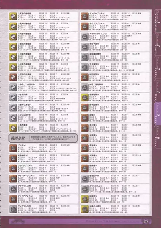The height and width of the screenshot is (228, 161).
Task: Open the Chapter 1 Introduction side tab
Action: [157, 21]
